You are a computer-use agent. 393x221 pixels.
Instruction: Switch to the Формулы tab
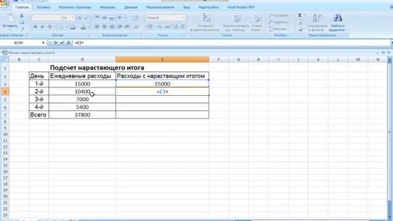[x=107, y=7]
